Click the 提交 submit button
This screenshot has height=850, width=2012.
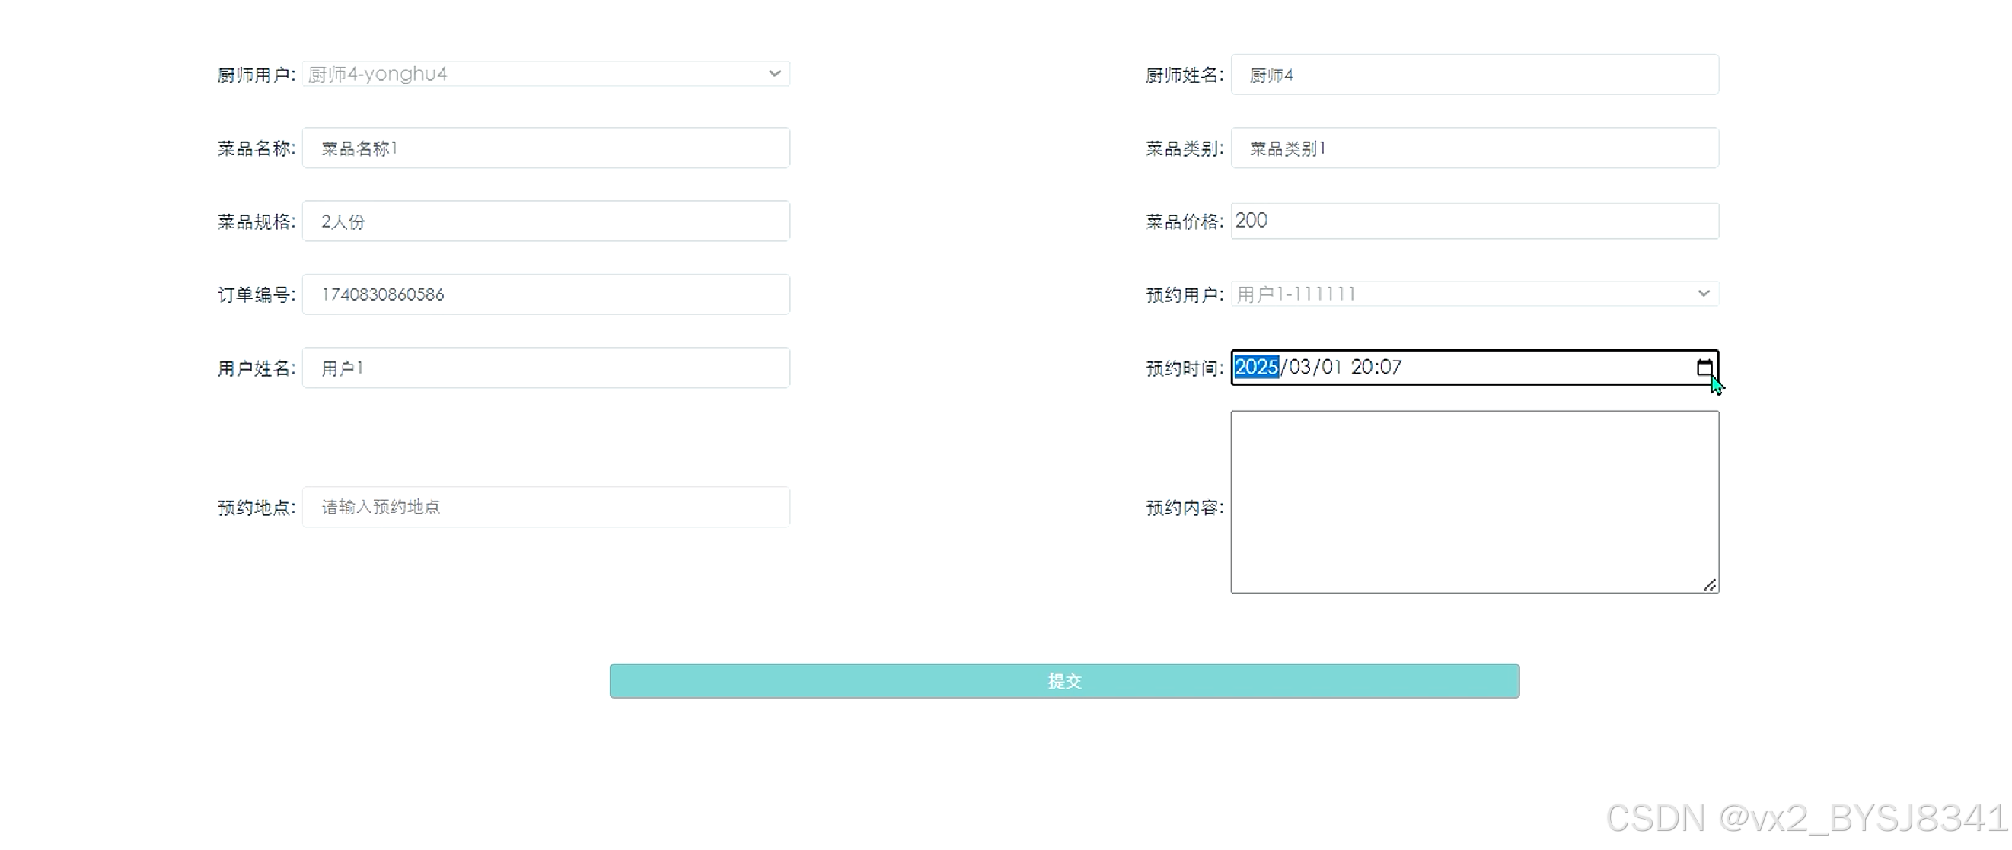tap(1063, 680)
